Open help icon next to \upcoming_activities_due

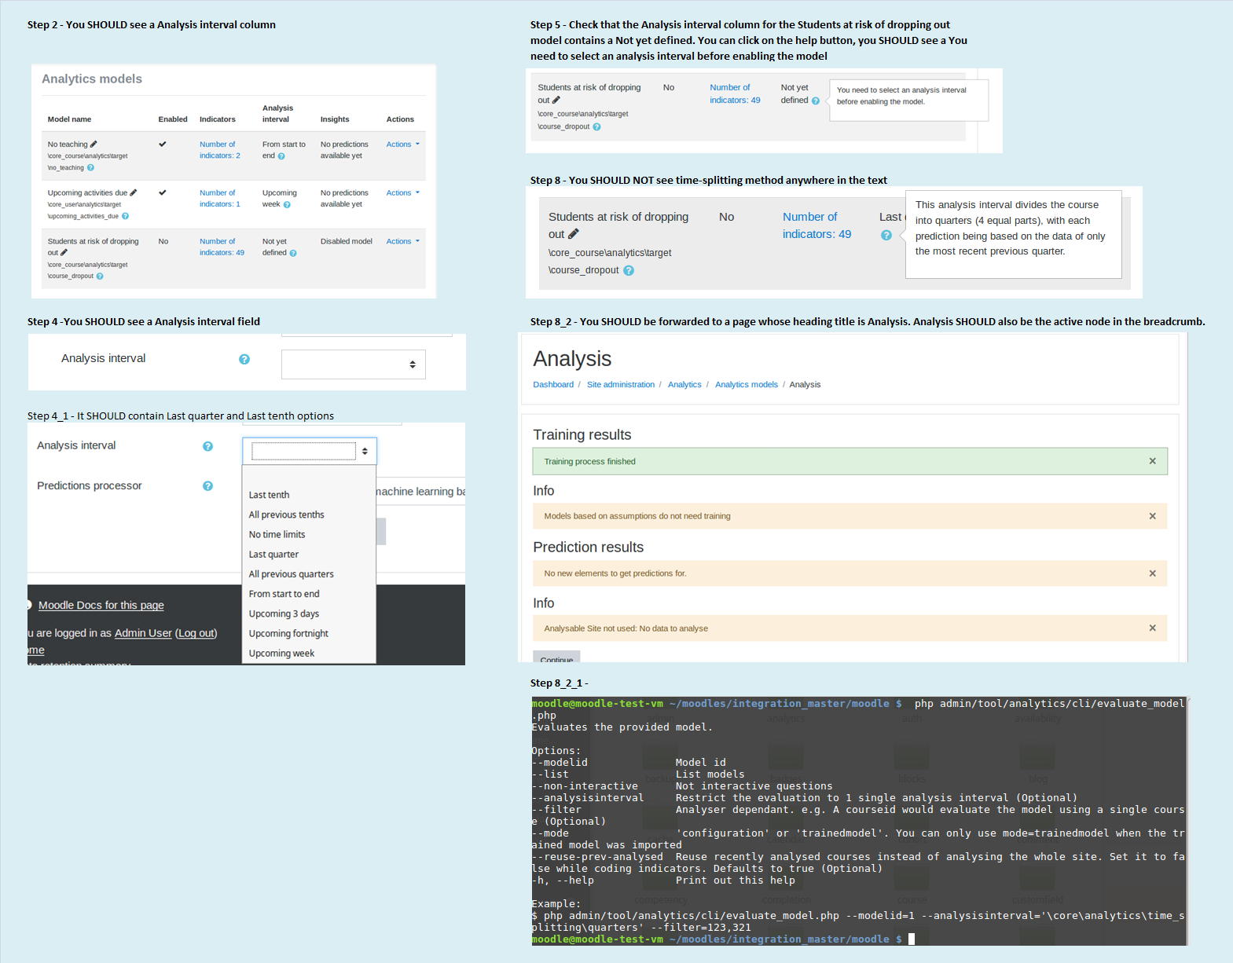click(125, 216)
